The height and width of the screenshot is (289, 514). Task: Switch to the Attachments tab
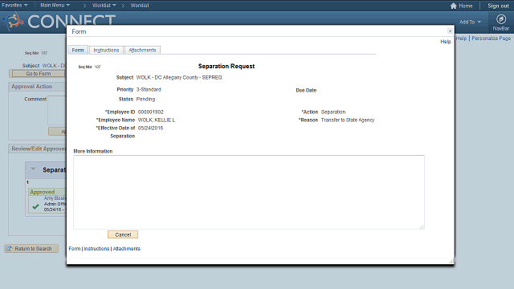(x=142, y=50)
